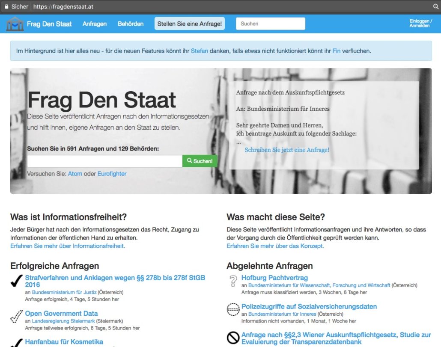The image size is (441, 347).
Task: Click the Frag Den Staat logo icon
Action: point(15,24)
